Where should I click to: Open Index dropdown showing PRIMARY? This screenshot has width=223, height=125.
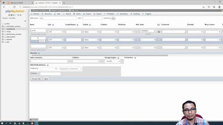pyautogui.click(x=148, y=31)
